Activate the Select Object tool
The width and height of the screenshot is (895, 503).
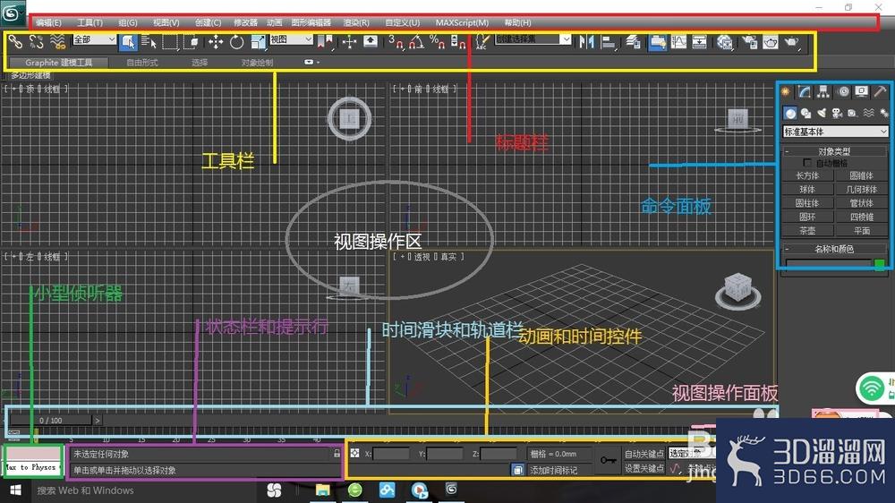[128, 42]
